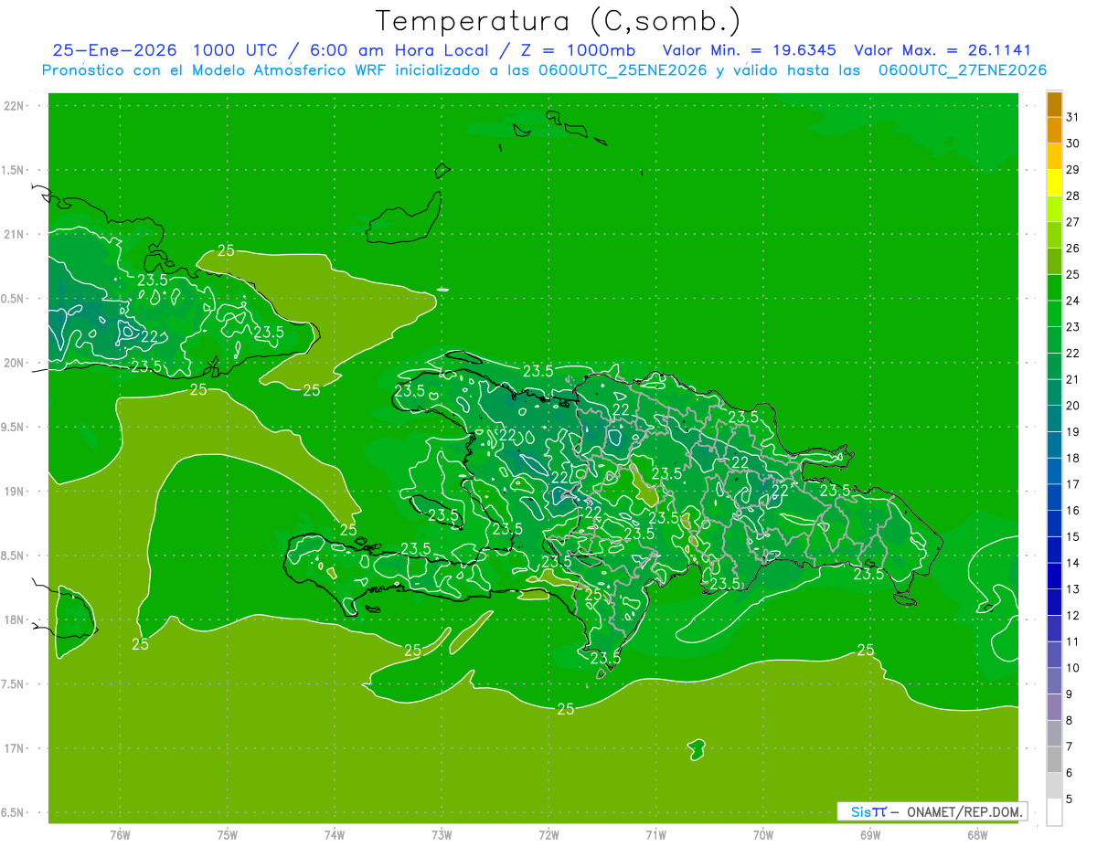Click the "17N" latitude axis label
The image size is (1097, 847).
[14, 748]
